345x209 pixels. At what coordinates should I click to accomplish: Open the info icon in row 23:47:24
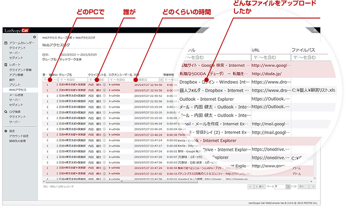pyautogui.click(x=104, y=168)
